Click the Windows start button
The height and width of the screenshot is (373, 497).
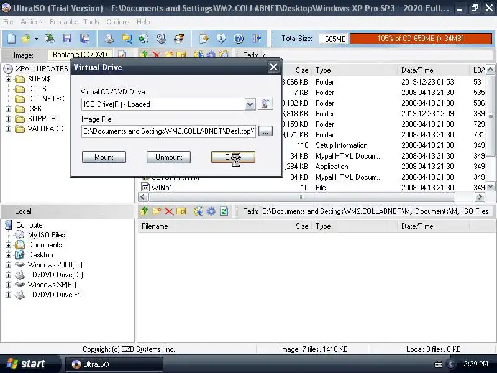30,364
